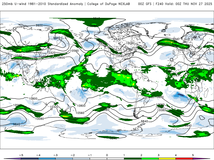Click the colorbar label '-1'
The image size is (214, 160).
[90, 155]
